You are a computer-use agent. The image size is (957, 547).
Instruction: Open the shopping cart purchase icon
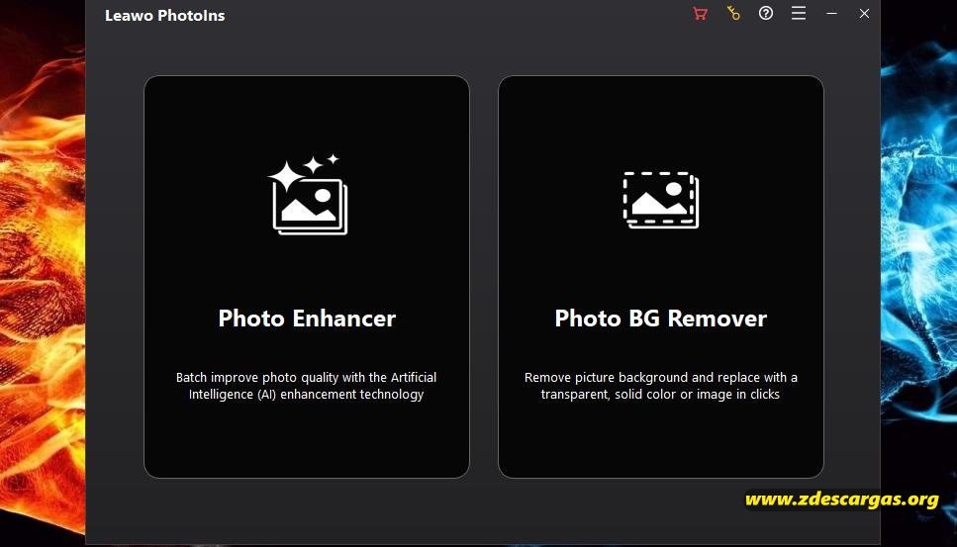[x=700, y=14]
